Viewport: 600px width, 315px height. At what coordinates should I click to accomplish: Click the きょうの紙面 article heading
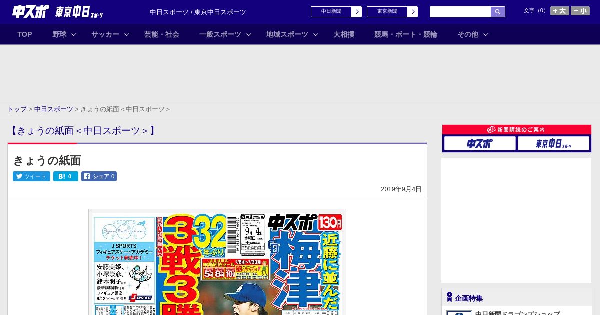[x=47, y=160]
